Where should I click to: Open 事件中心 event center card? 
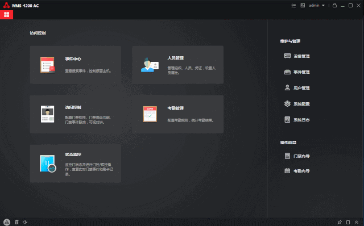click(x=76, y=65)
